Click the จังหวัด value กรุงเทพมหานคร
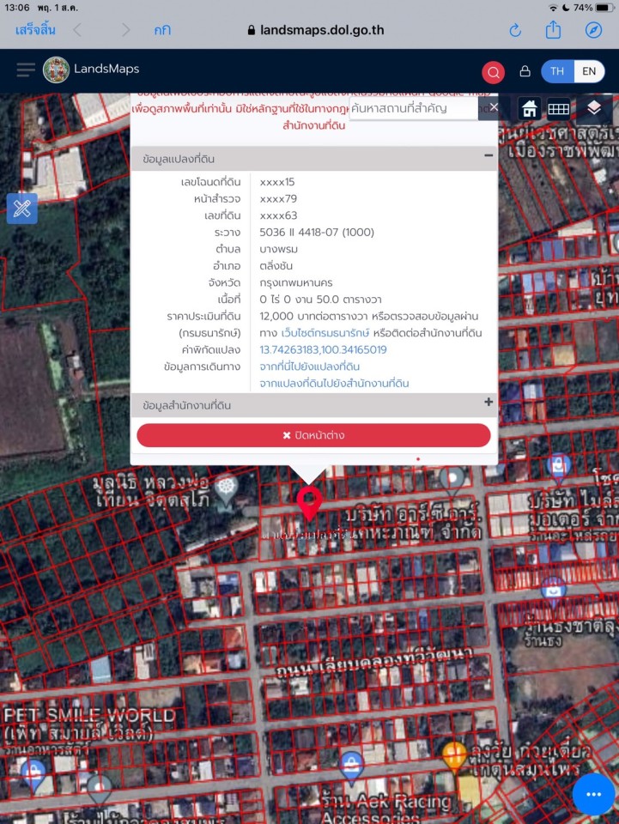619x824 pixels. point(296,282)
